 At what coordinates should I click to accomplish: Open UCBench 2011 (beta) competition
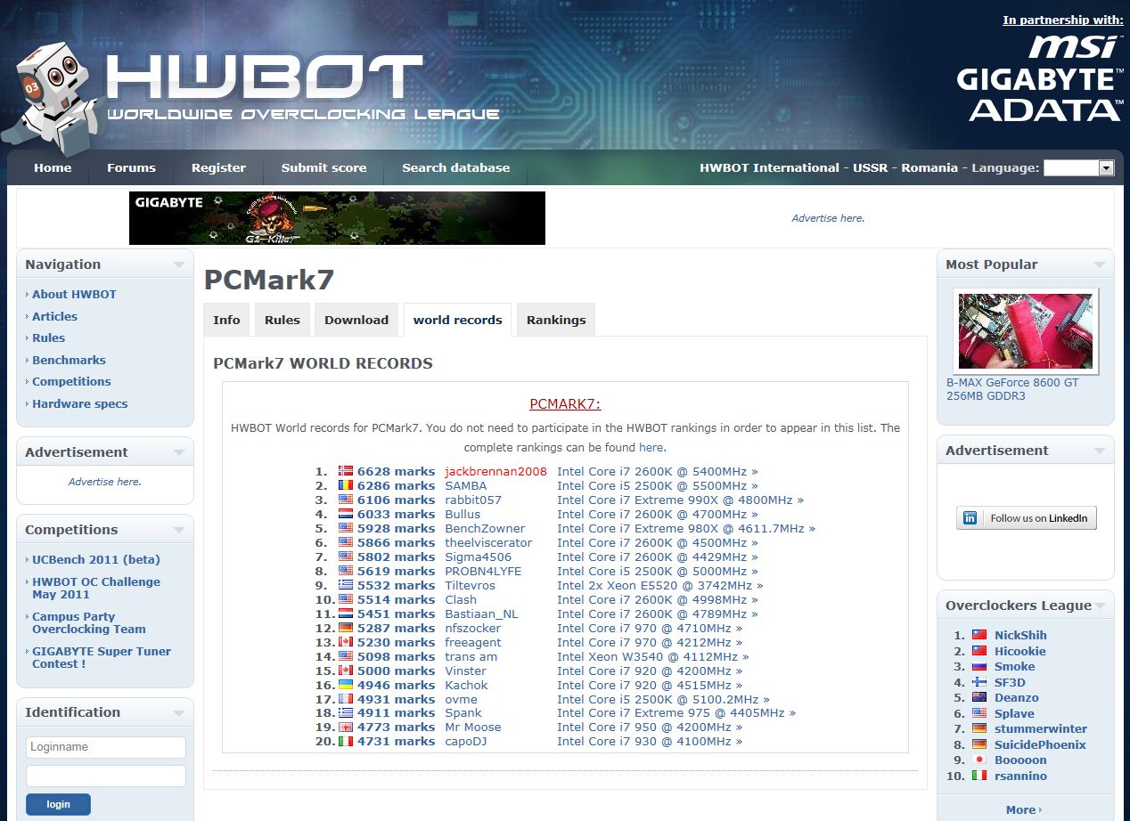96,560
